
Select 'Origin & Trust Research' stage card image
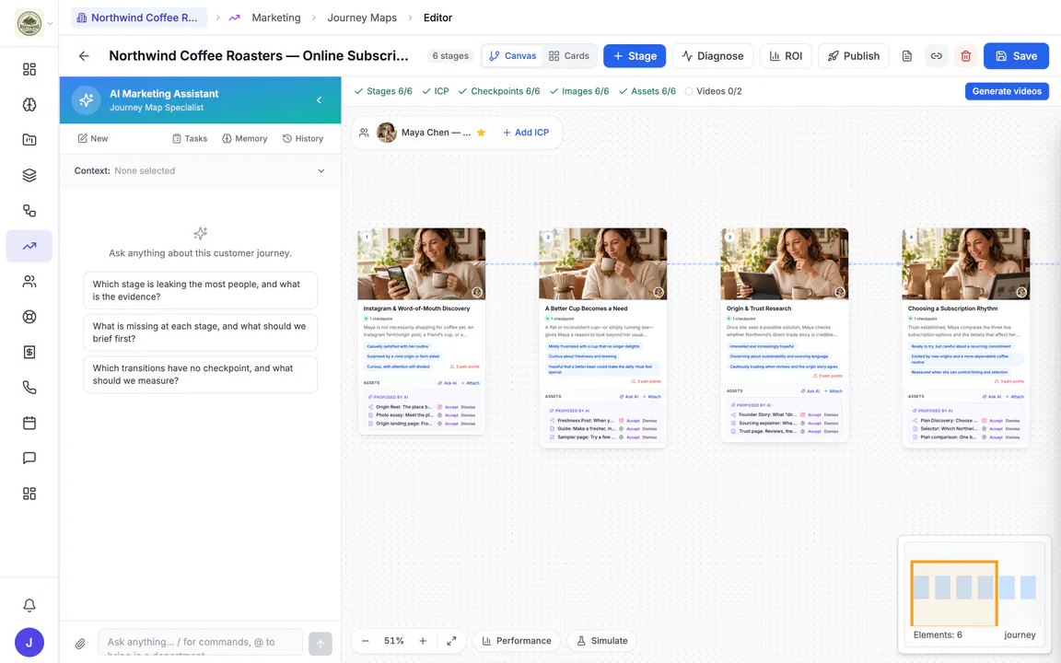(x=785, y=264)
